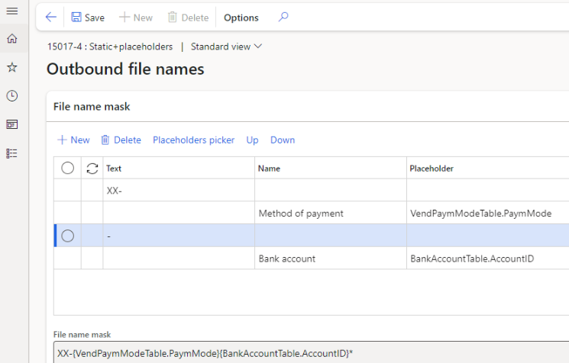Open Favorites star in sidebar

pyautogui.click(x=11, y=67)
